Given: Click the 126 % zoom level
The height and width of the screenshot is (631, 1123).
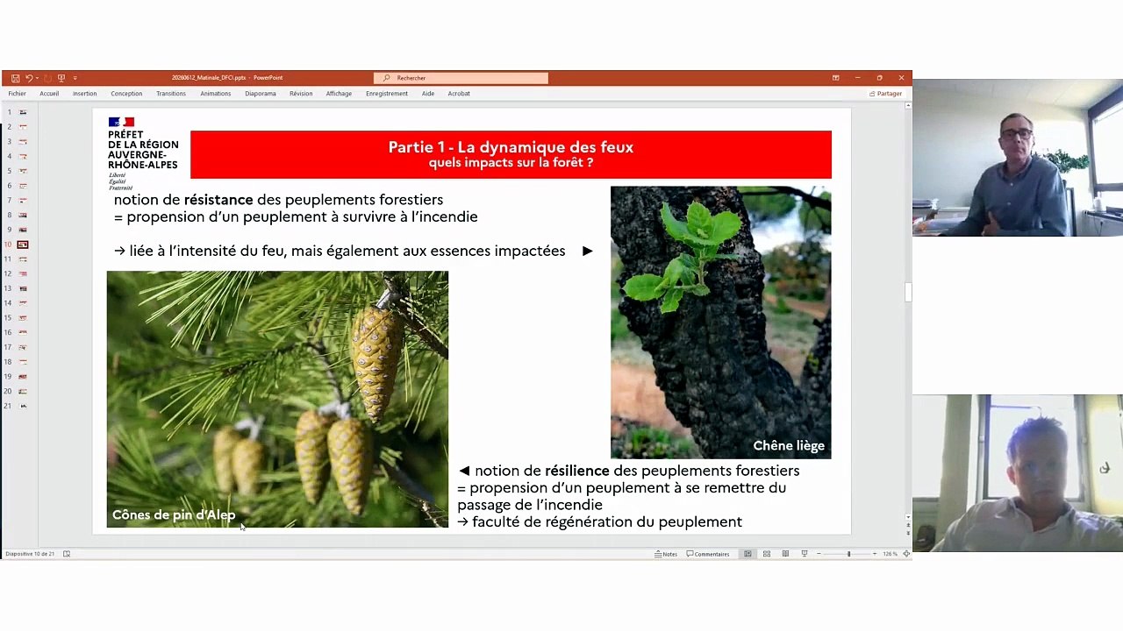Looking at the screenshot, I should pos(890,554).
